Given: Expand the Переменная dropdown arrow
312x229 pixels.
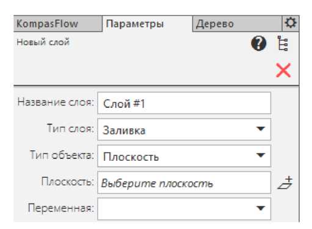Looking at the screenshot, I should 261,208.
